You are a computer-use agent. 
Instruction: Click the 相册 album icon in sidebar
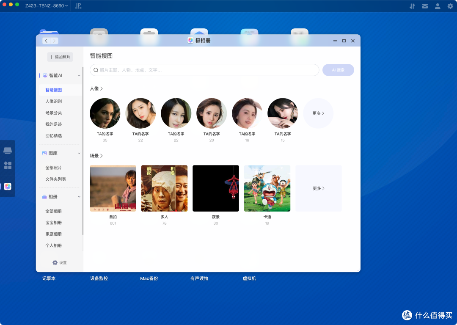[x=44, y=197]
